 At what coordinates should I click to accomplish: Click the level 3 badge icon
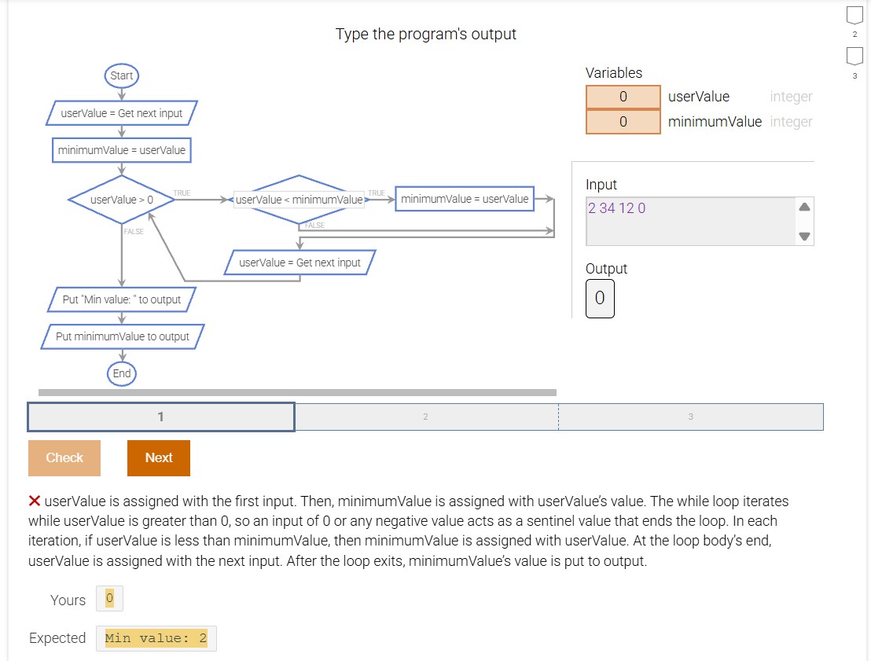tap(854, 56)
